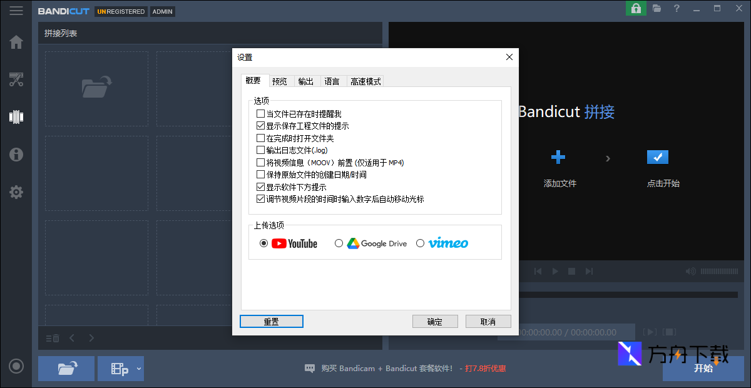The image size is (751, 388).
Task: Select the Join tool in the sidebar
Action: click(16, 117)
